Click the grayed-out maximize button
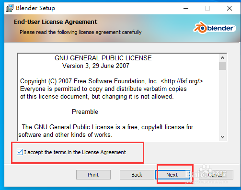This screenshot has height=190, width=241. 207,8
